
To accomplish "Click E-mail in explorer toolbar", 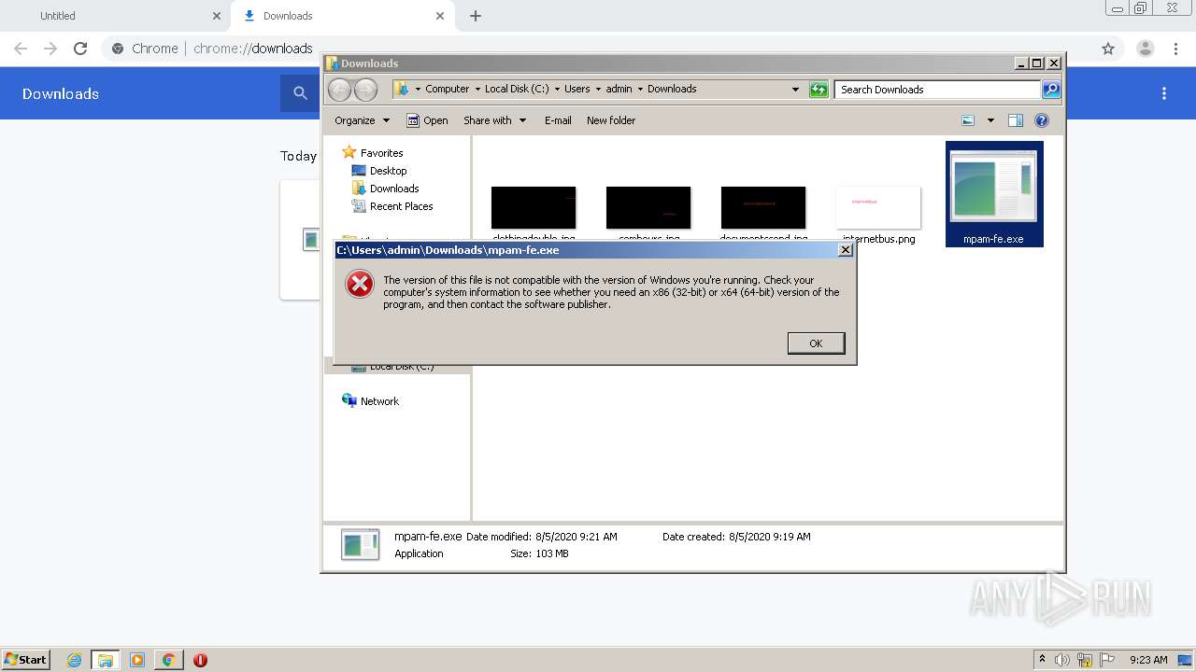I will click(558, 120).
